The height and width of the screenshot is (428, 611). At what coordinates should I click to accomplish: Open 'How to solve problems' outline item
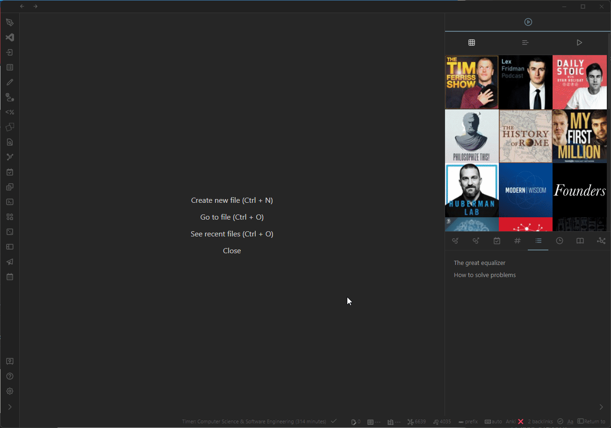tap(485, 275)
